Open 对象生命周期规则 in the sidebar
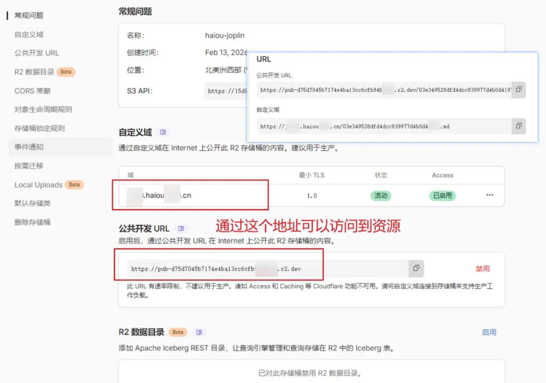Image resolution: width=546 pixels, height=383 pixels. tap(43, 109)
